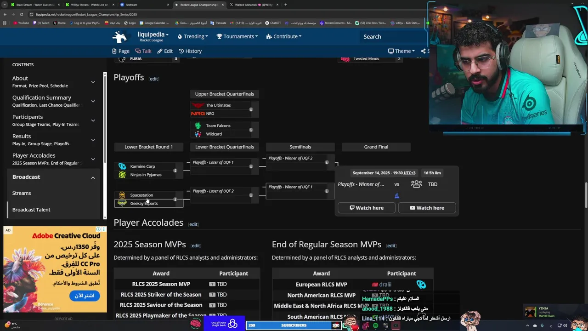
Task: Click the blue tournament icon in match popup
Action: coord(397,195)
